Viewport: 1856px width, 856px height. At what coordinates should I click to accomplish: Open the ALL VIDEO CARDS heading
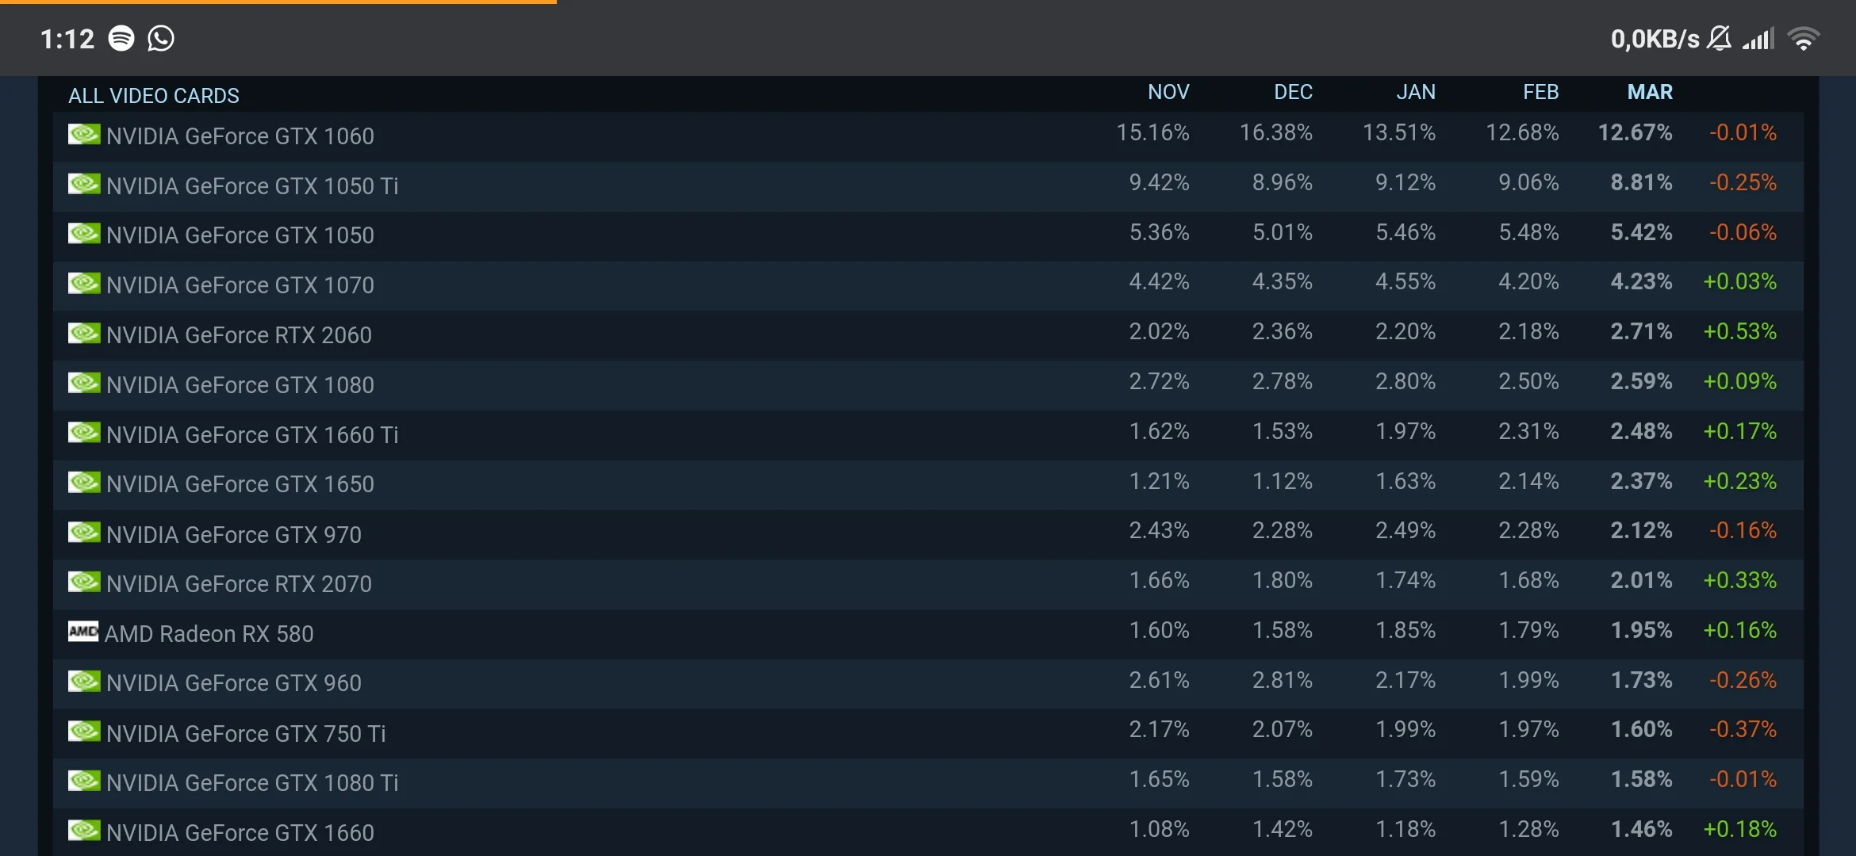tap(154, 96)
